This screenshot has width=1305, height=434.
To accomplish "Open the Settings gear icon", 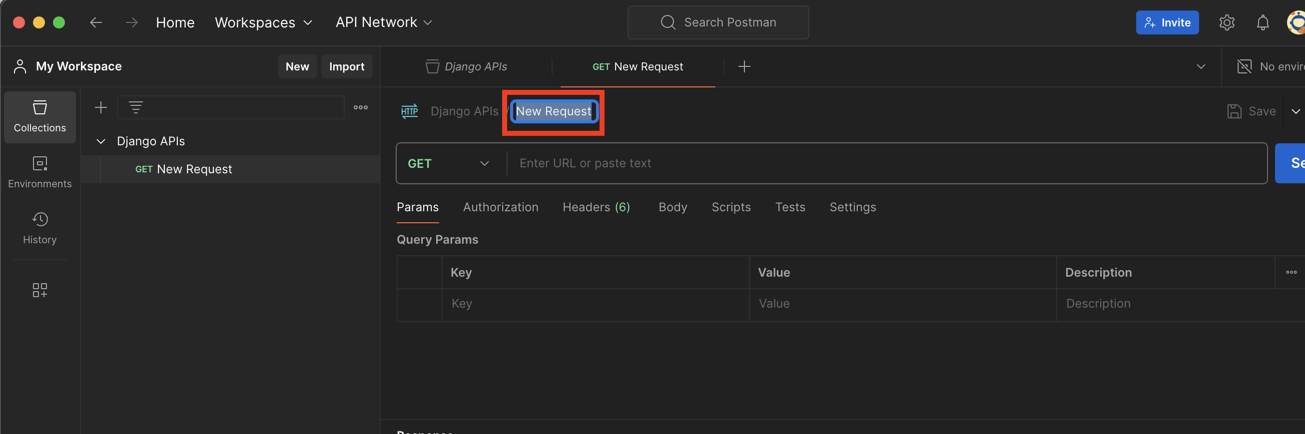I will click(1227, 22).
